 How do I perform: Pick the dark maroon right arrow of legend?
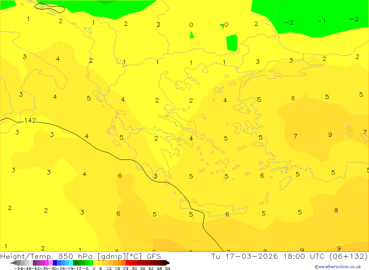[168, 263]
